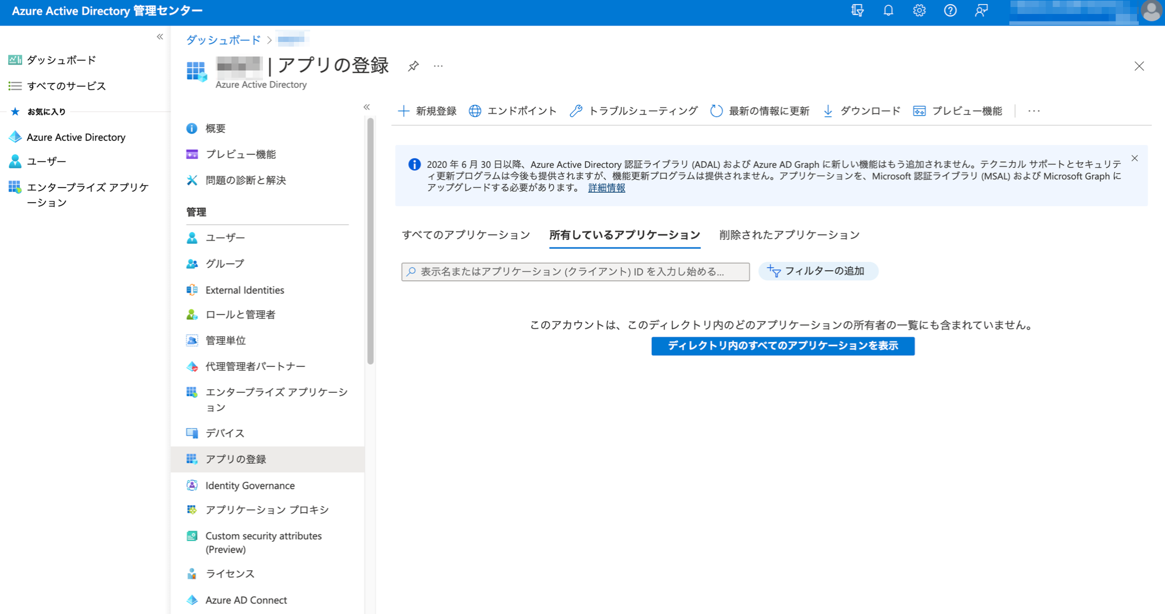Close the アプリの登録 blade

[x=1139, y=66]
